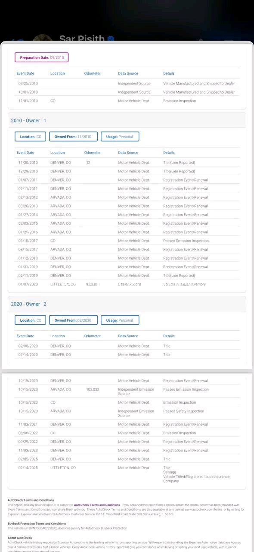
Task: Select Buyback Protection Terms and Conditions heading
Action: click(37, 524)
